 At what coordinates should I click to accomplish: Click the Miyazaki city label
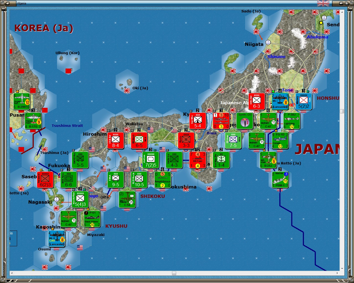[96, 235]
